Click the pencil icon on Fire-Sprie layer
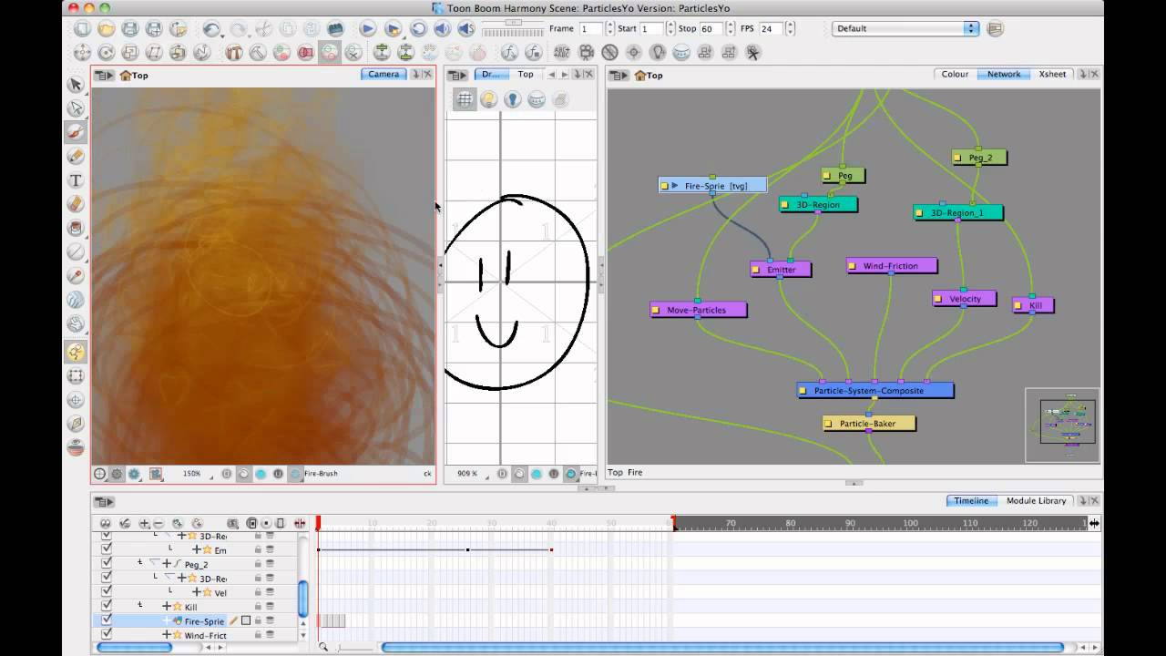The height and width of the screenshot is (656, 1166). point(233,620)
